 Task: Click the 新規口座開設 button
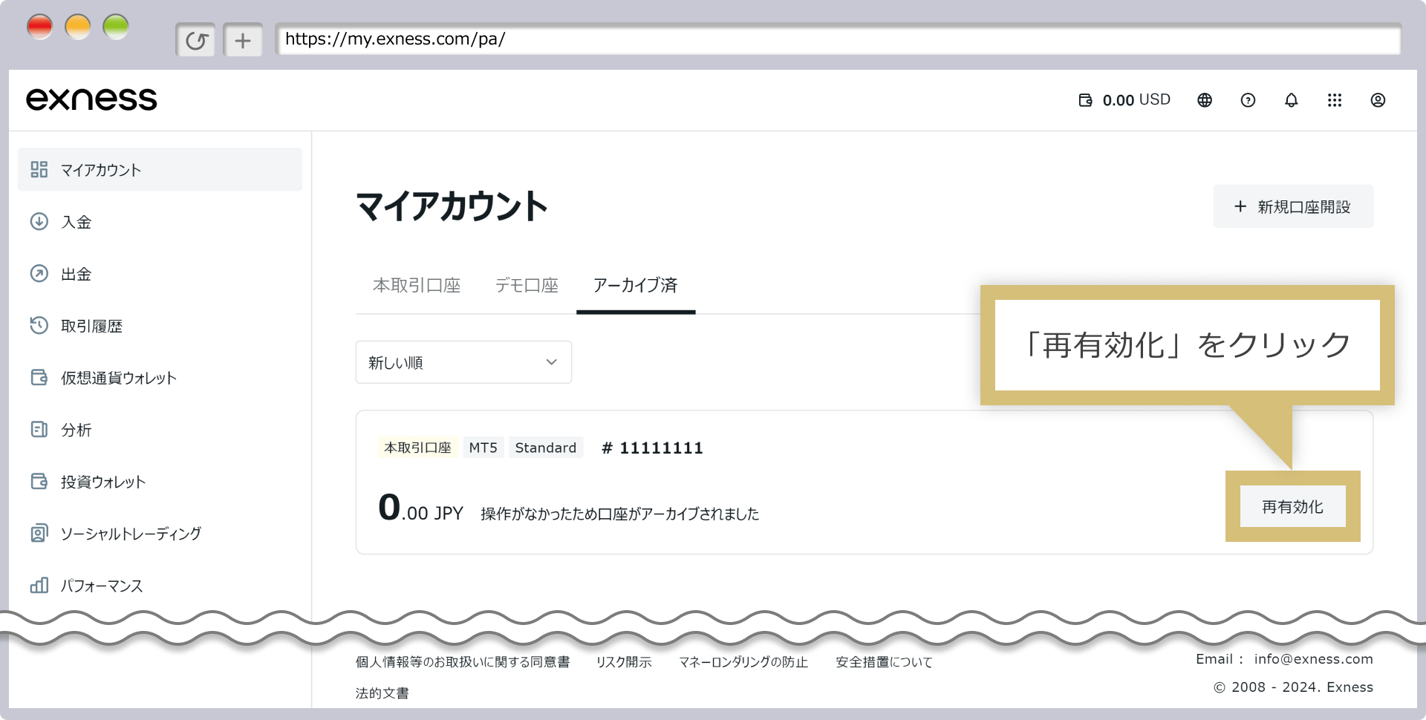click(x=1293, y=206)
